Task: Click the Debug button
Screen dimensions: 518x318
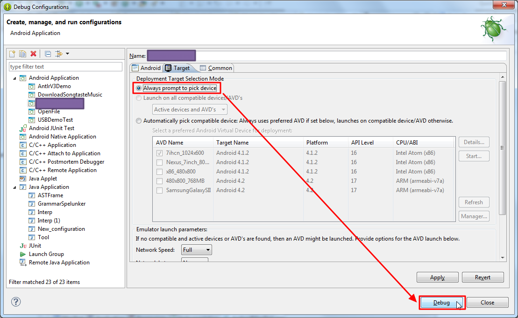Action: point(442,303)
